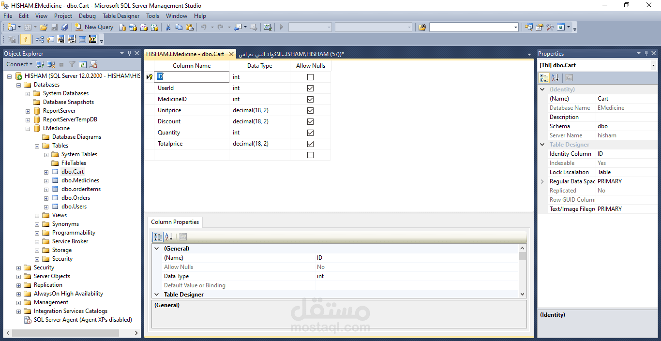Select the Column Properties tab
The image size is (661, 341).
click(175, 222)
